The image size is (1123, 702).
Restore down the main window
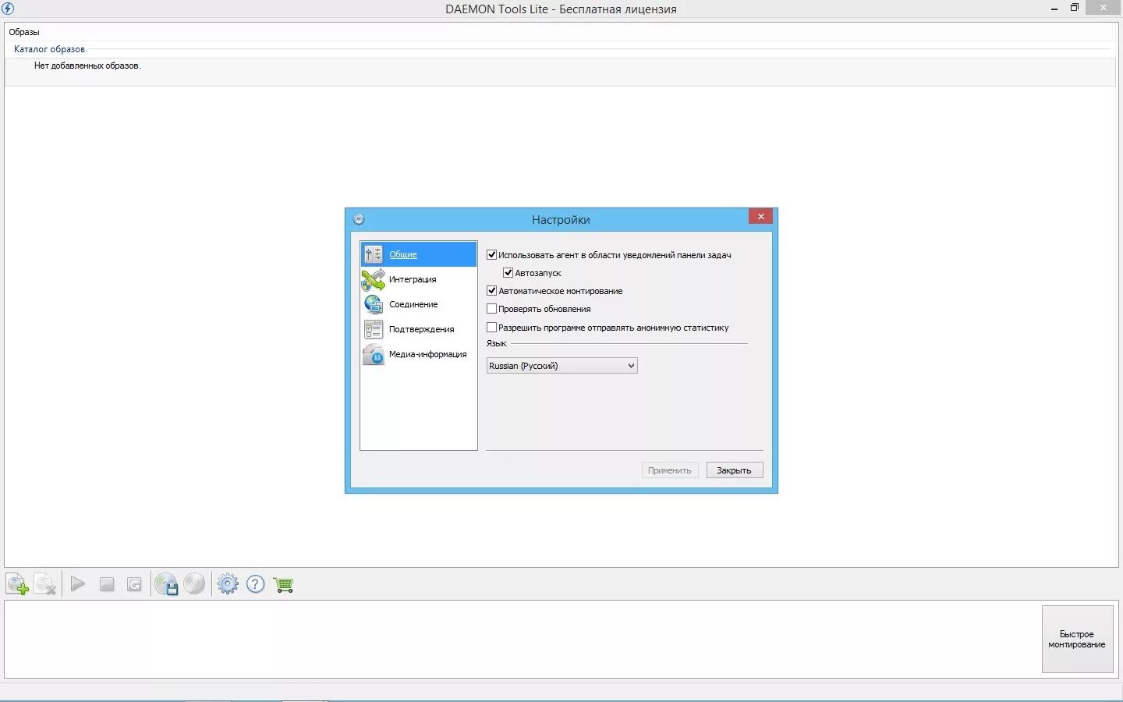pos(1075,8)
